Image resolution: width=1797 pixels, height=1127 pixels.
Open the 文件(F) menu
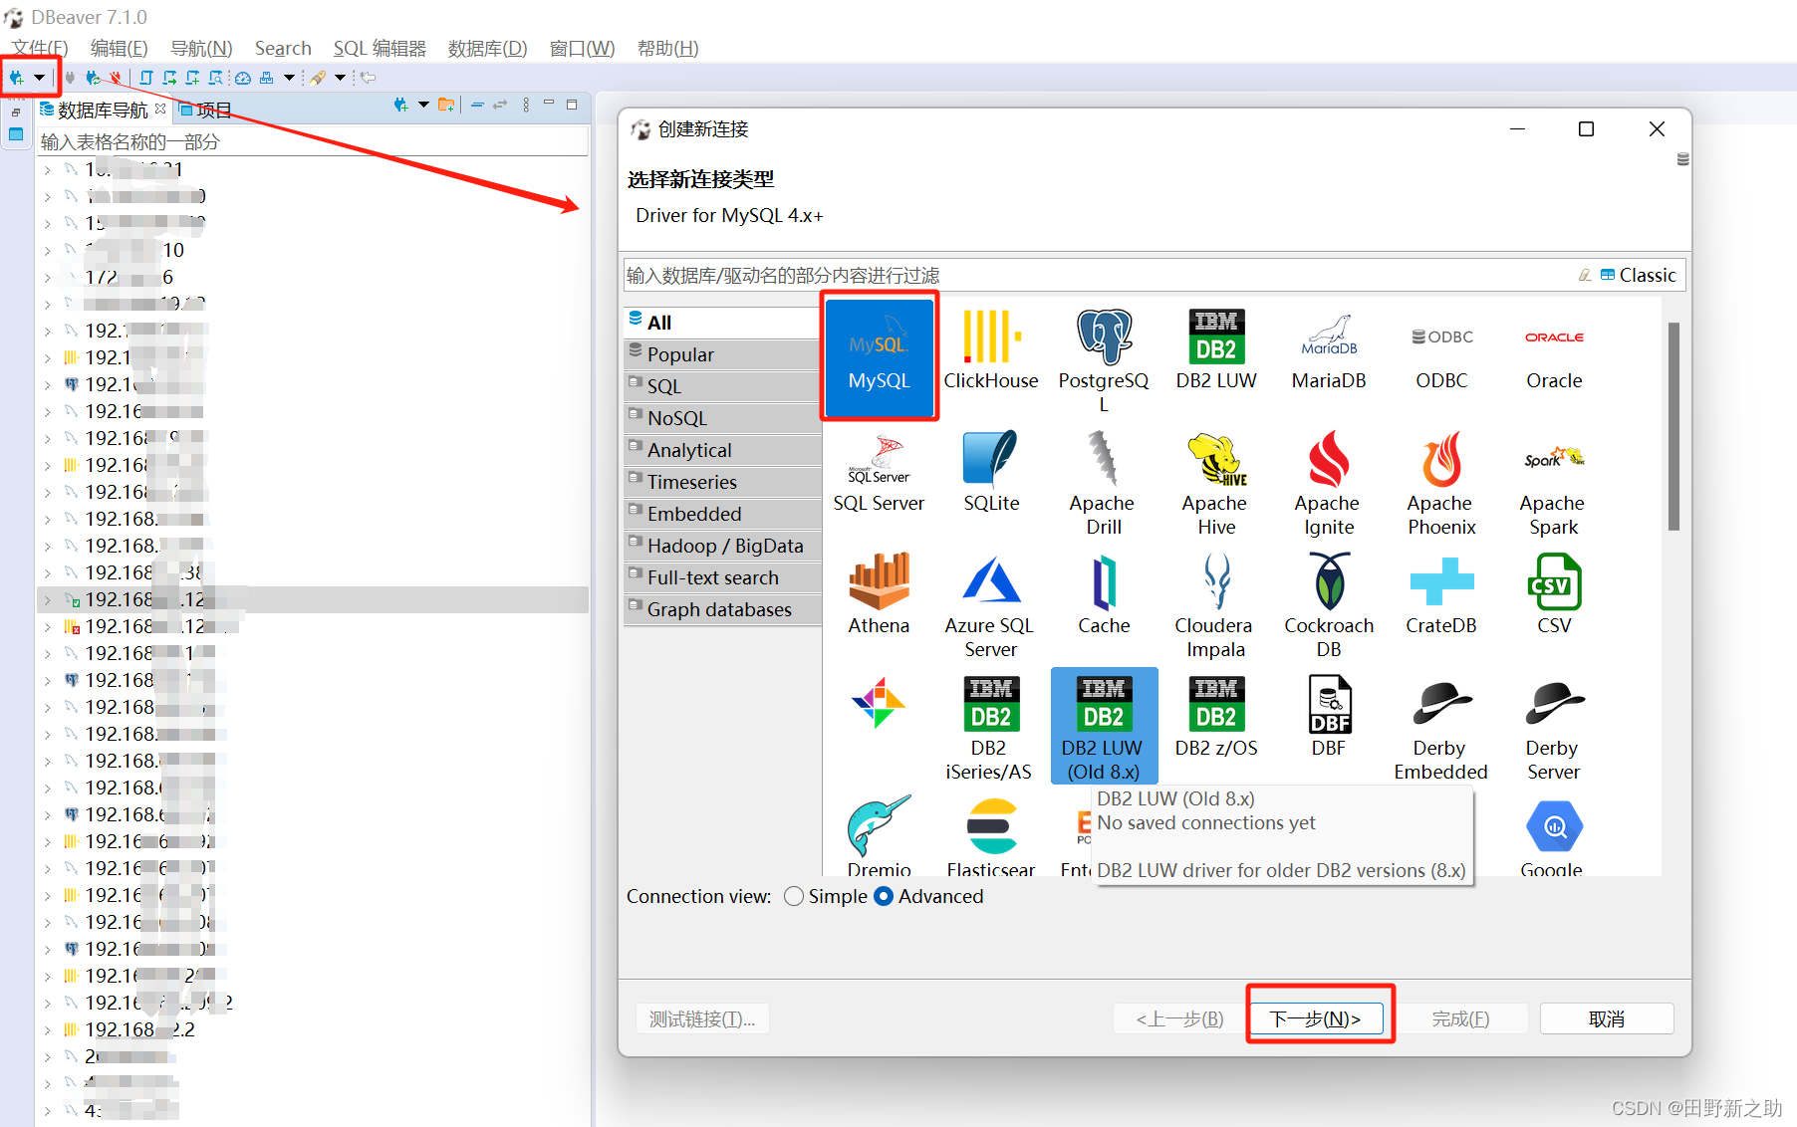point(40,48)
